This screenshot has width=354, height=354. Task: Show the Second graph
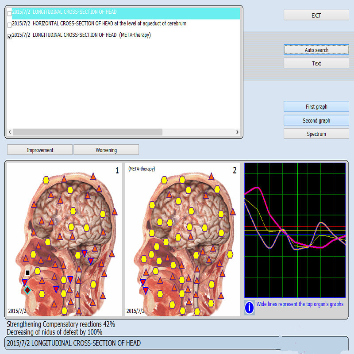(x=316, y=120)
